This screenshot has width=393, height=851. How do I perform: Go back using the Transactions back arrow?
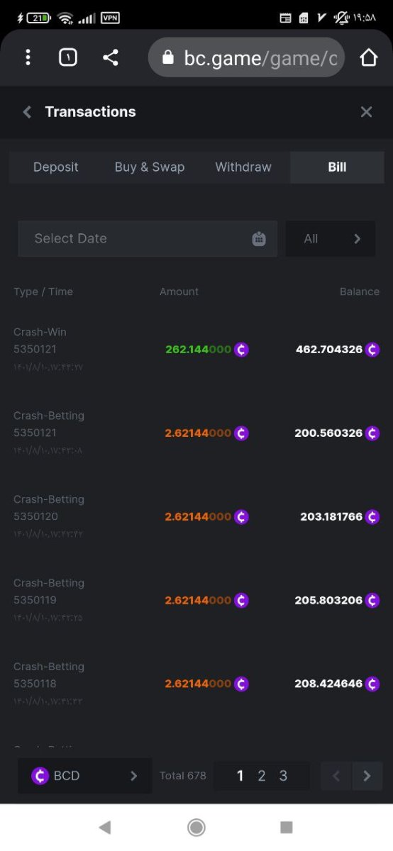pos(27,112)
